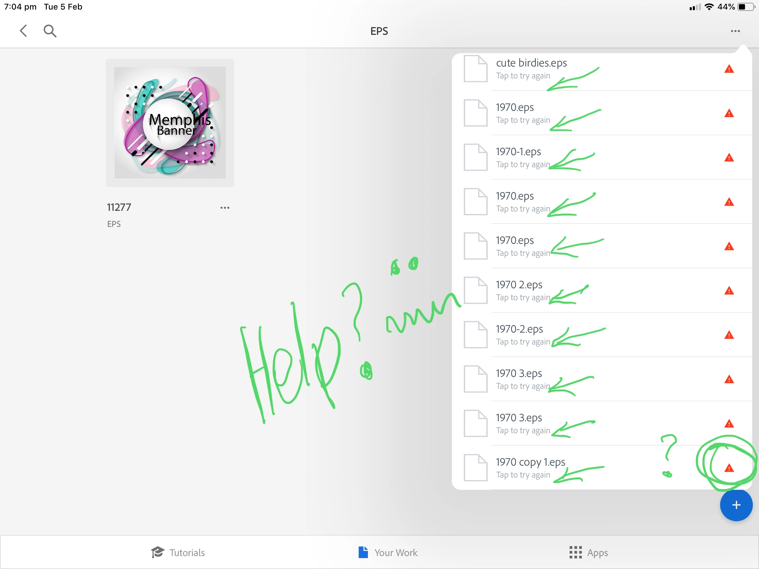Screen dimensions: 759x569
Task: Tap warning icon for cute birdies.eps
Action: click(x=729, y=69)
